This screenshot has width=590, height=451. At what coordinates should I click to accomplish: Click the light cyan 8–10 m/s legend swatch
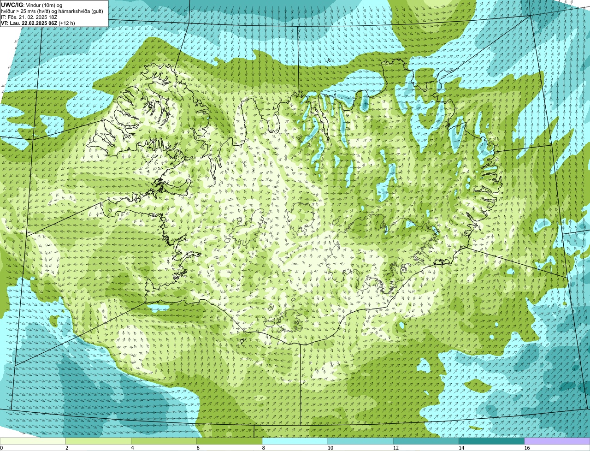(x=295, y=441)
